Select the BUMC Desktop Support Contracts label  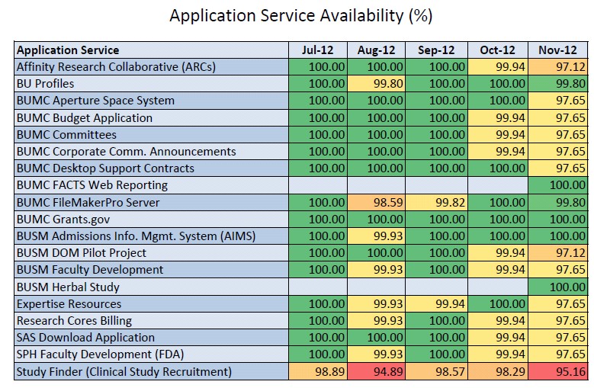click(152, 168)
